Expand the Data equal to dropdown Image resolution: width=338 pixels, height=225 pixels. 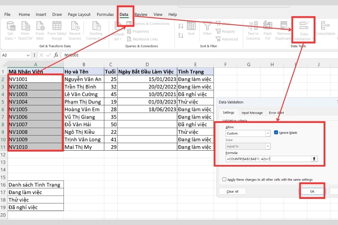pos(268,146)
